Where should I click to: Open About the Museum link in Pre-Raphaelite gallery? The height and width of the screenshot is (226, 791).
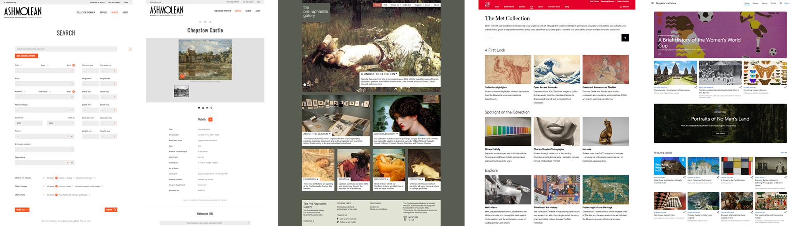coord(317,134)
